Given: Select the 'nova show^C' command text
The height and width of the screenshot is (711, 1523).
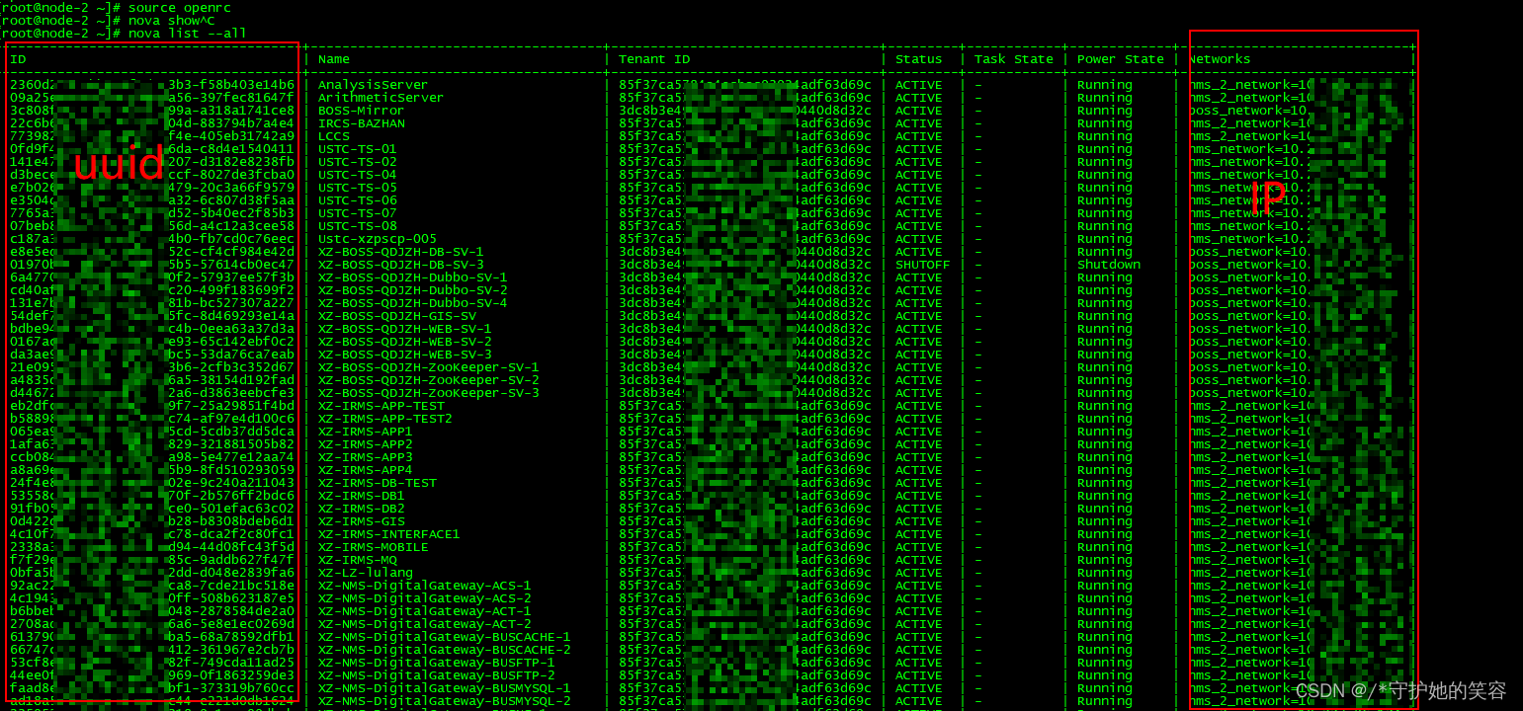Looking at the screenshot, I should [172, 20].
